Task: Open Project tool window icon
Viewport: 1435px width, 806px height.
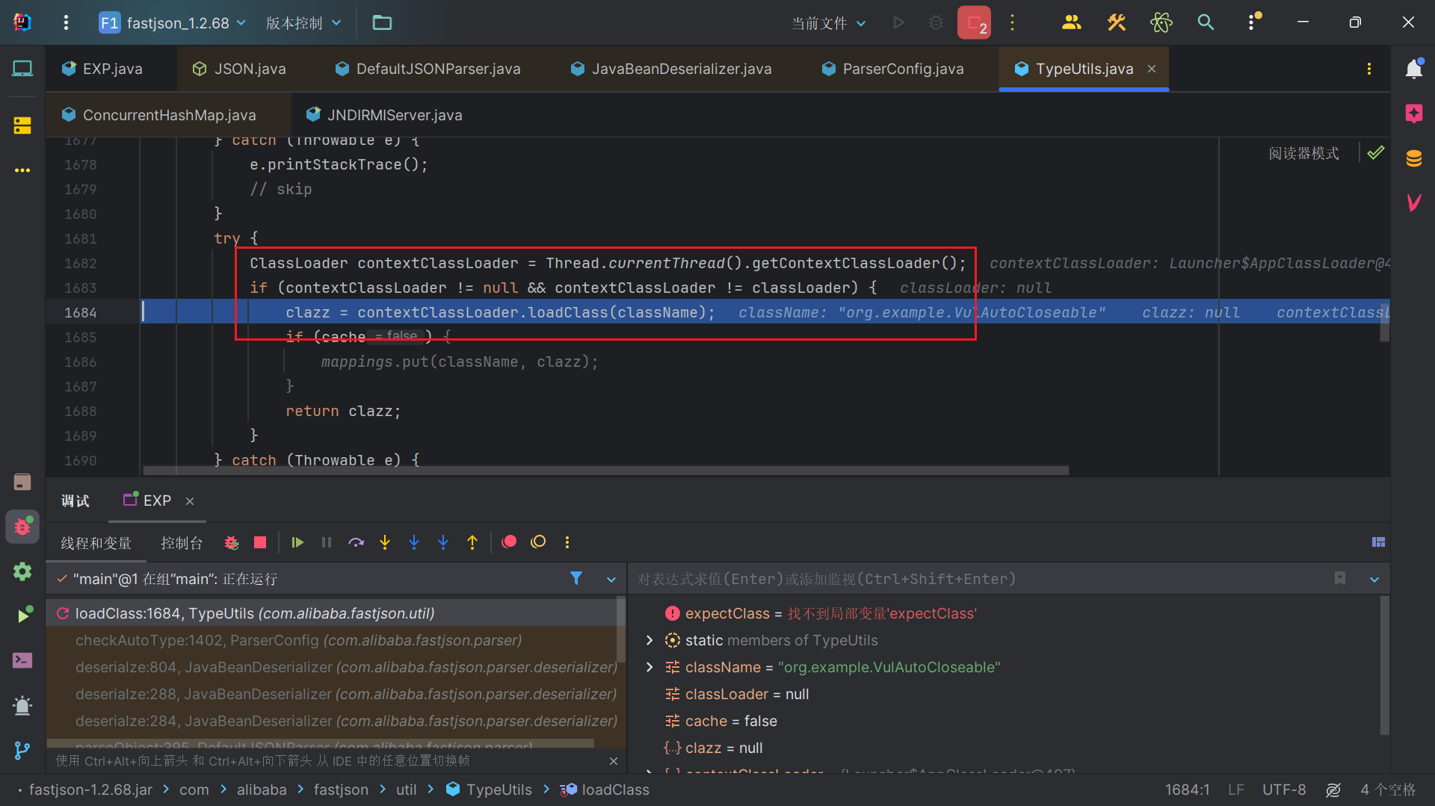Action: tap(22, 69)
